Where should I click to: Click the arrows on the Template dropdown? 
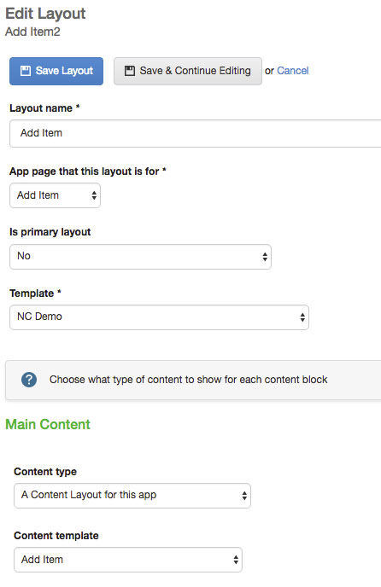[302, 317]
